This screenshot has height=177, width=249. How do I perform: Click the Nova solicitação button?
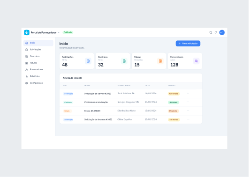(x=188, y=44)
